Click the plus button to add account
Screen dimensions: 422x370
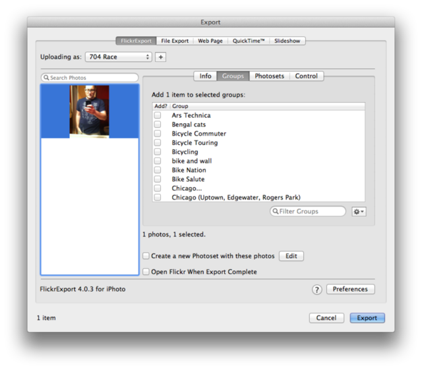(161, 57)
